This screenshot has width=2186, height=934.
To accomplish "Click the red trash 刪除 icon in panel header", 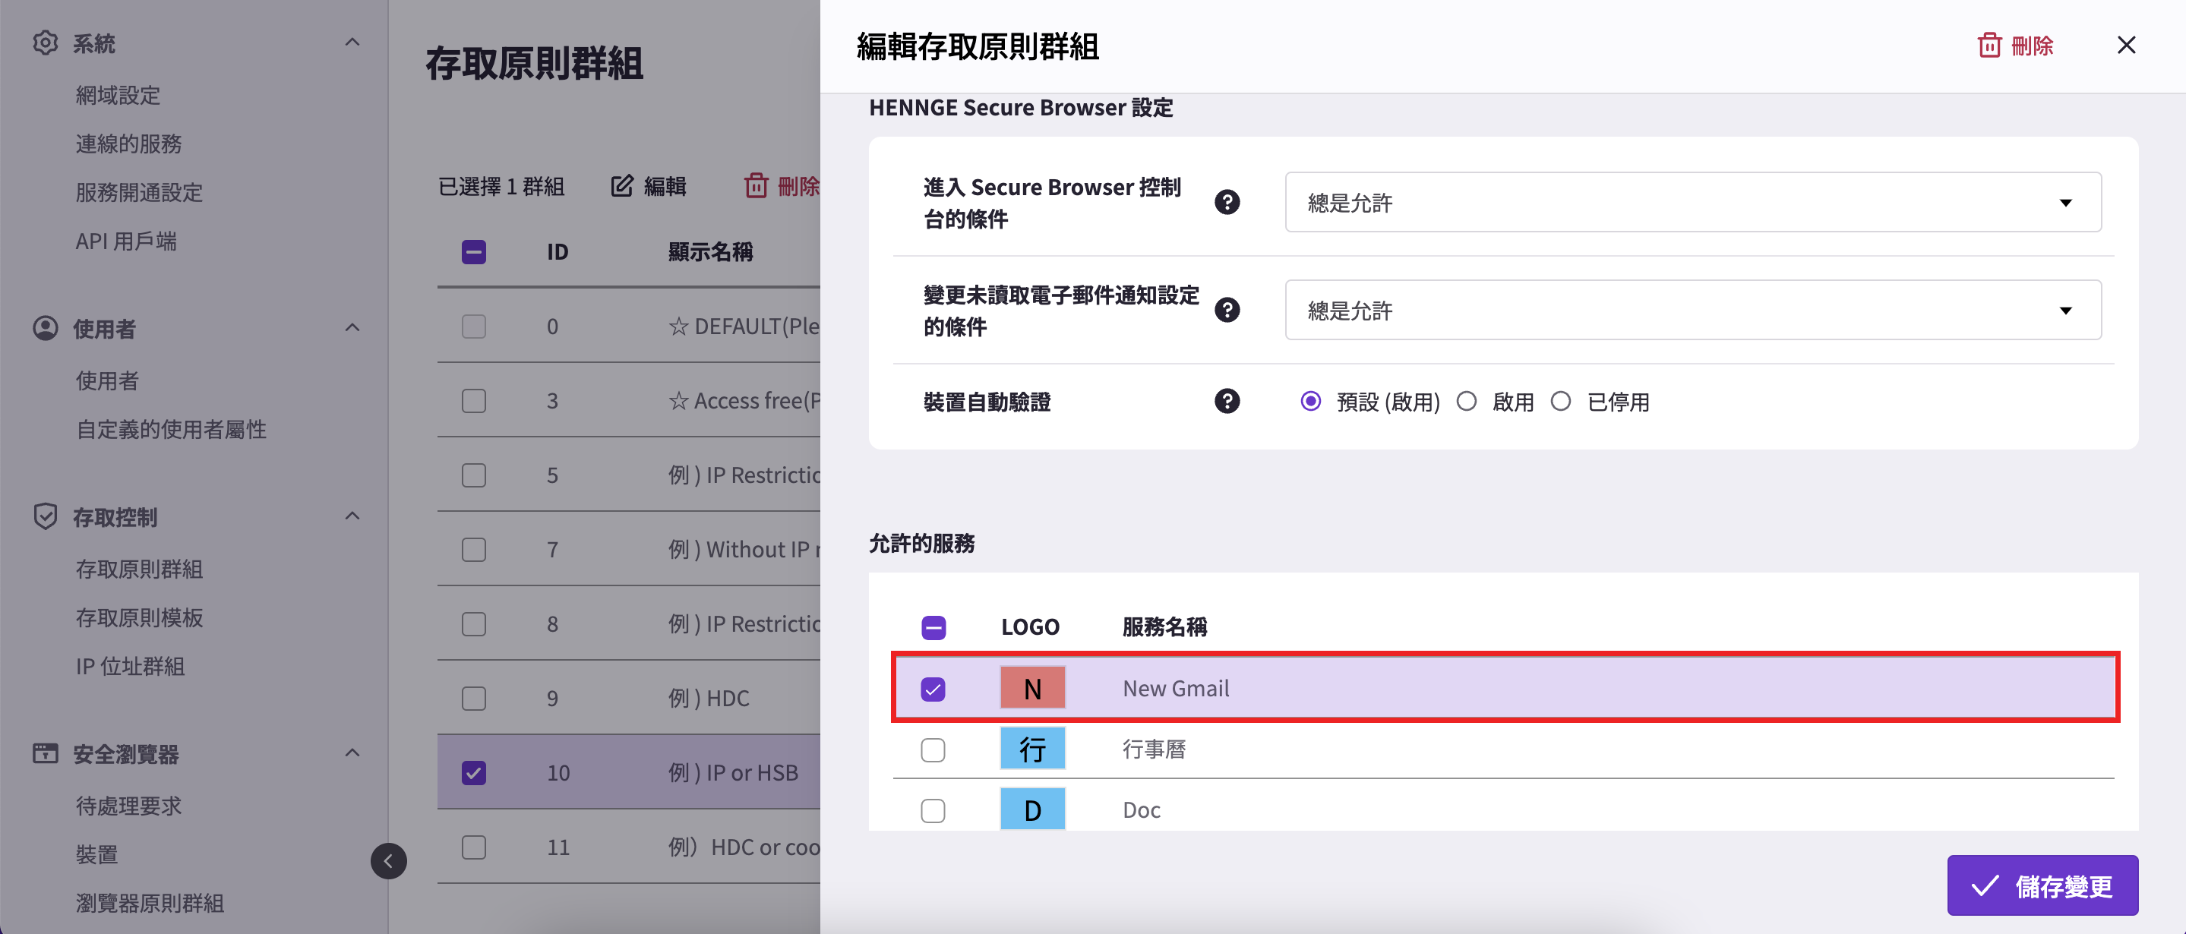I will 1989,45.
